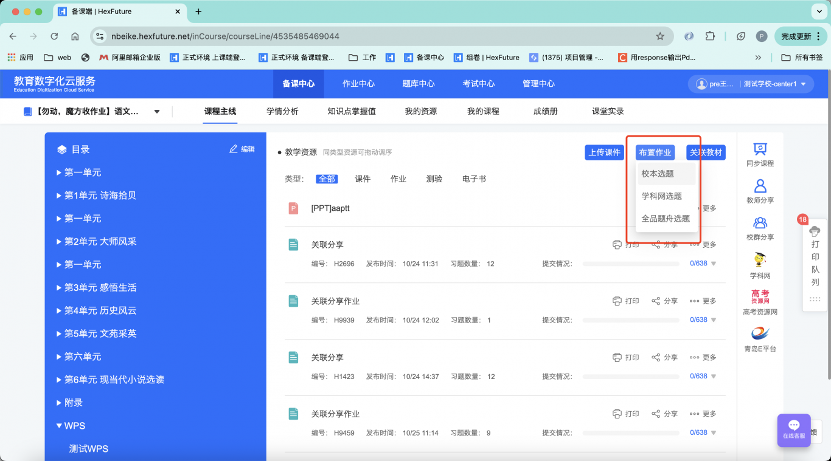
Task: Switch to the 题库中心 top tab
Action: coord(419,84)
